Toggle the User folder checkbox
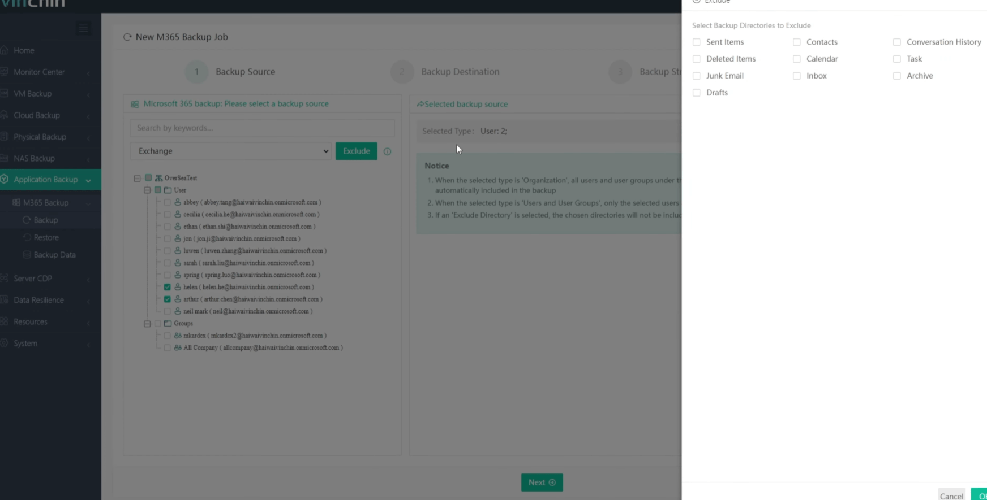987x500 pixels. pyautogui.click(x=157, y=190)
